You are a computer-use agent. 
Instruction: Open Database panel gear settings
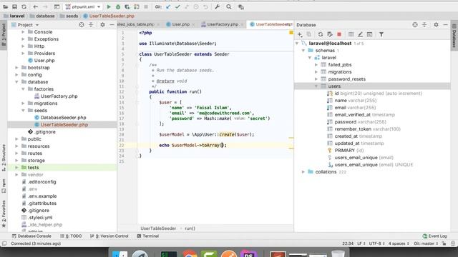pos(436,25)
